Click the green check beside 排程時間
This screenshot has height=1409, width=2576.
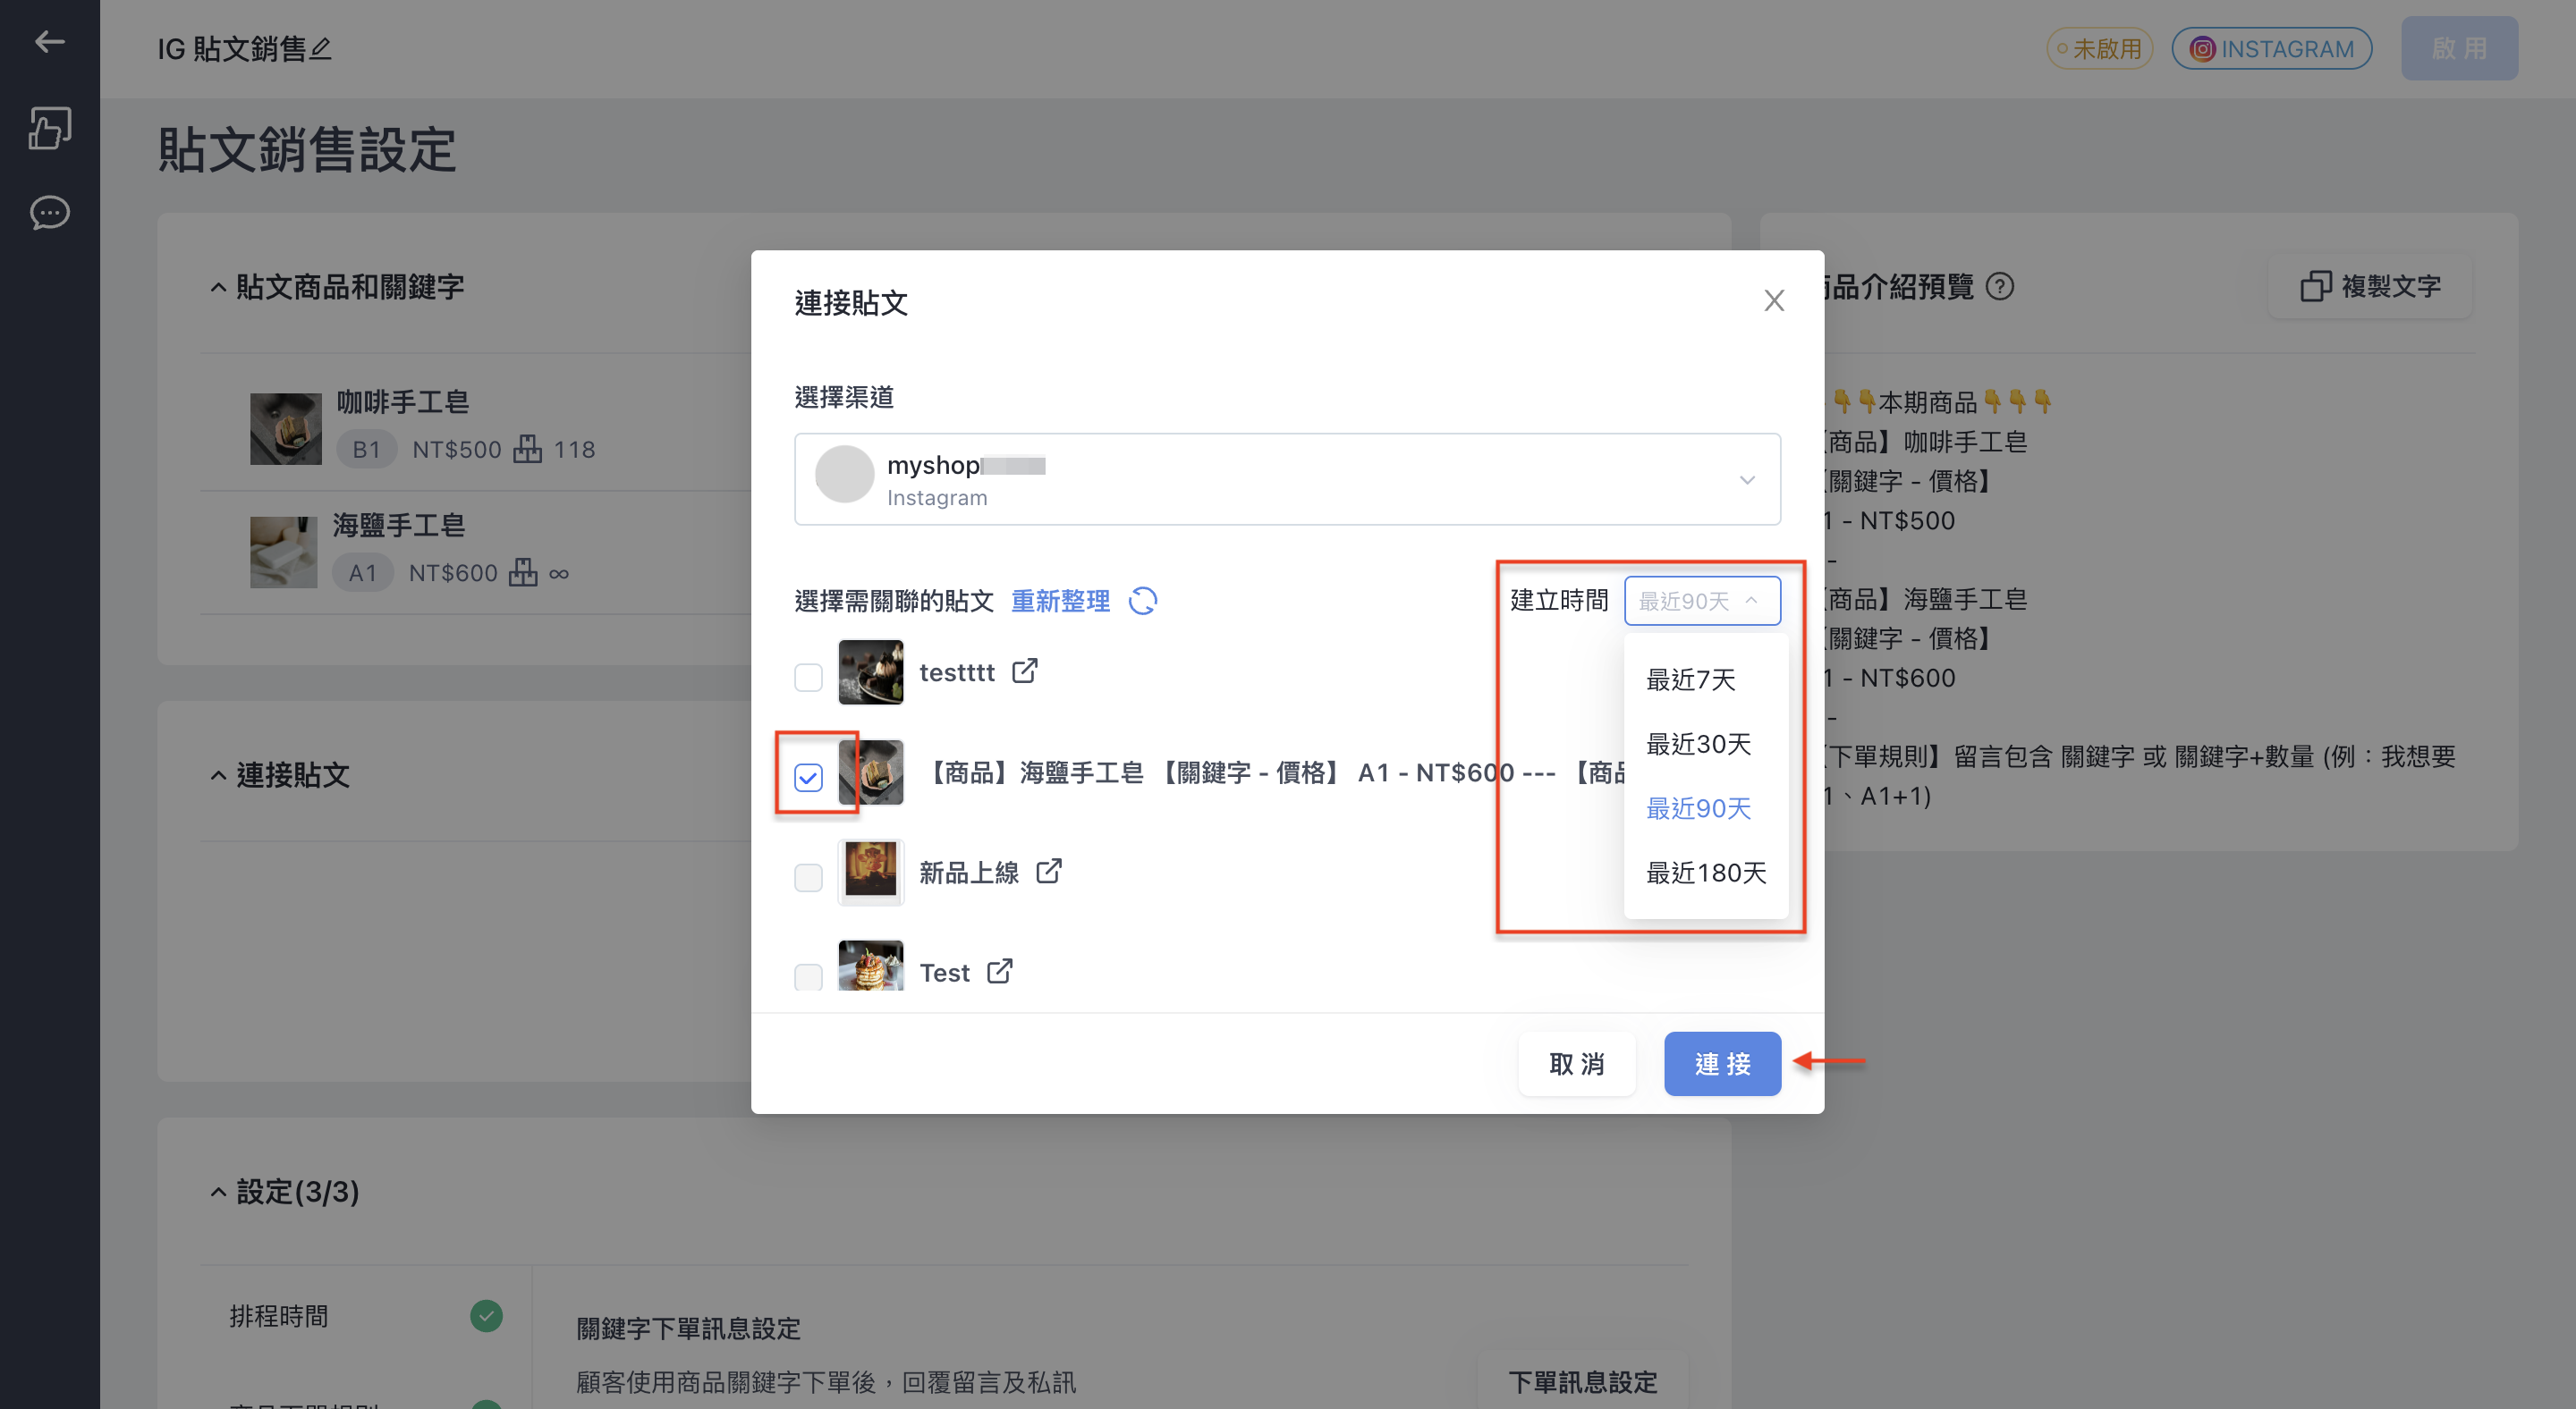tap(486, 1315)
